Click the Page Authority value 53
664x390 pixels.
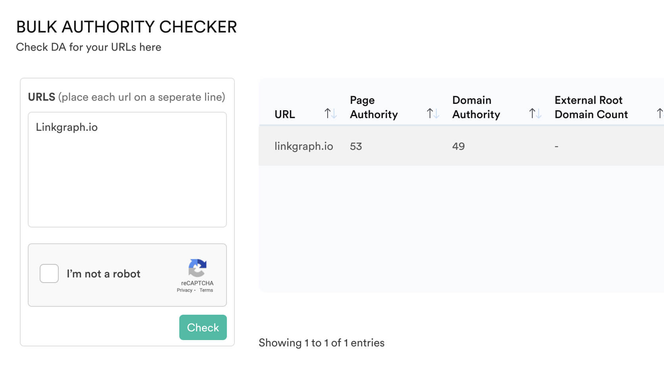tap(356, 146)
